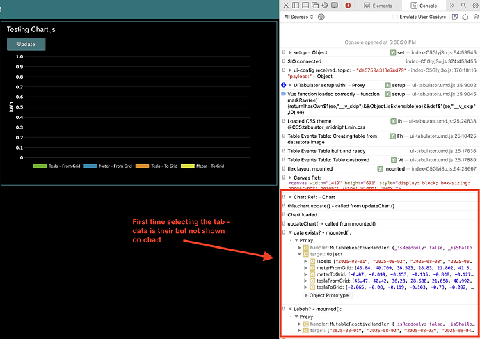Collapse the 'Labels? - mounted():' entry
This screenshot has width=480, height=339.
(x=290, y=309)
